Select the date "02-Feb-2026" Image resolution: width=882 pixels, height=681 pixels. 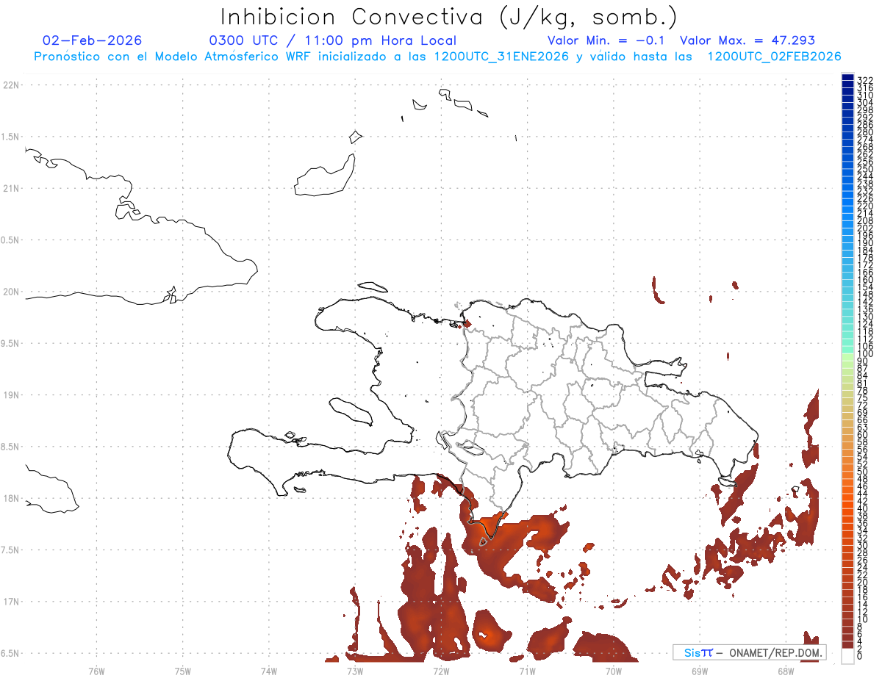point(93,40)
